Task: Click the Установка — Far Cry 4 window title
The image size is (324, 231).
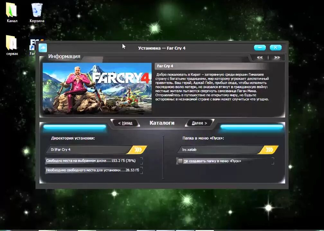Action: [x=162, y=48]
